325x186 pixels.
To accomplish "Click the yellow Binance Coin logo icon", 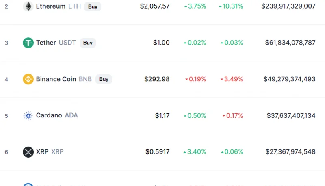I will 28,79.
